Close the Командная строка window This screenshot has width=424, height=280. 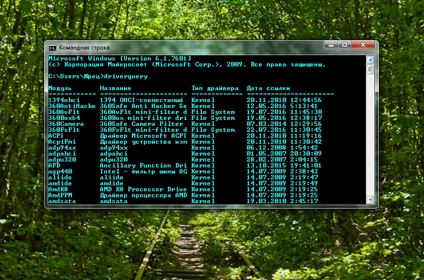click(363, 45)
